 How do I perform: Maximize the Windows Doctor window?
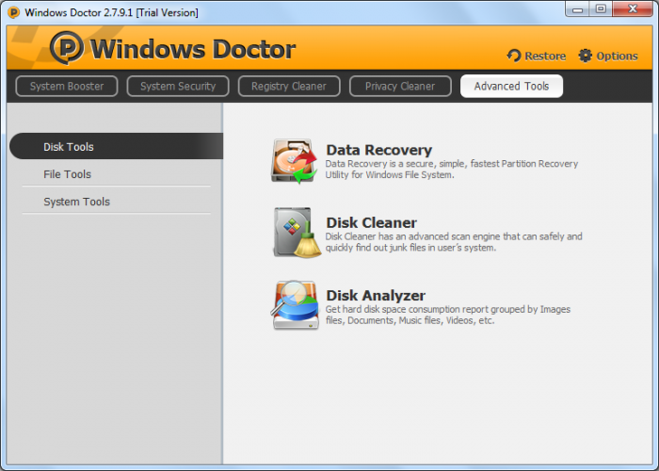click(x=601, y=8)
